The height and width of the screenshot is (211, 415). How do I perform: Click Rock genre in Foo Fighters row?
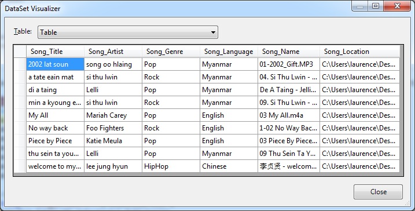[171, 128]
